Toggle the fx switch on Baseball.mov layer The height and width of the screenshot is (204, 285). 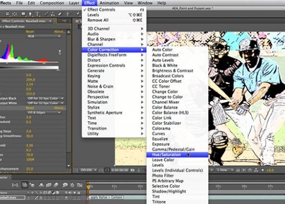[x=41, y=197]
